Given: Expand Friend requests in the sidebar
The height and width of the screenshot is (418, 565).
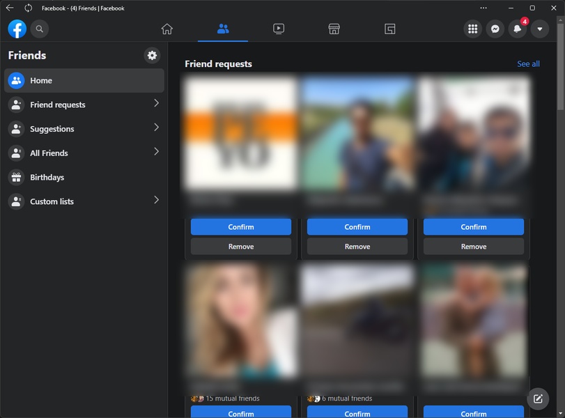Looking at the screenshot, I should pos(156,104).
